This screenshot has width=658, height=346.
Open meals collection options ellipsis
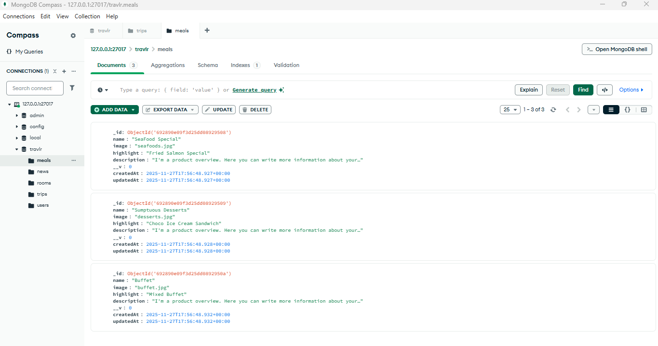coord(74,160)
